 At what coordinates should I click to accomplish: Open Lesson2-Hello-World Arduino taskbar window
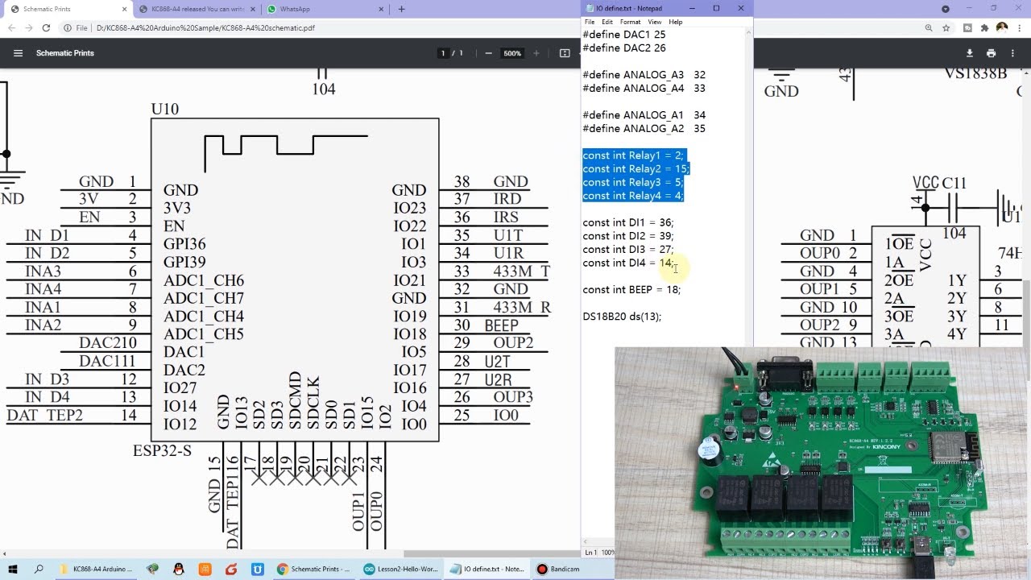tap(401, 569)
